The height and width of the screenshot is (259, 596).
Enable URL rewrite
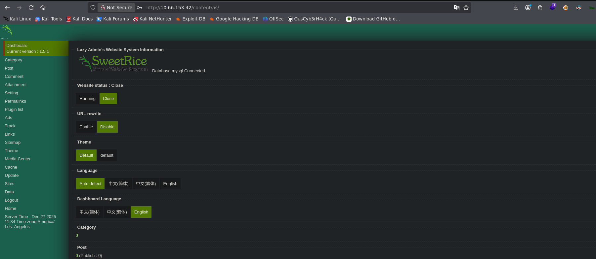click(x=86, y=127)
